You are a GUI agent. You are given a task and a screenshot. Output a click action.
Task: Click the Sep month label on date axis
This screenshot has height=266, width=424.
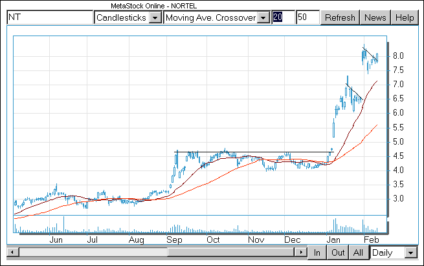click(x=174, y=240)
